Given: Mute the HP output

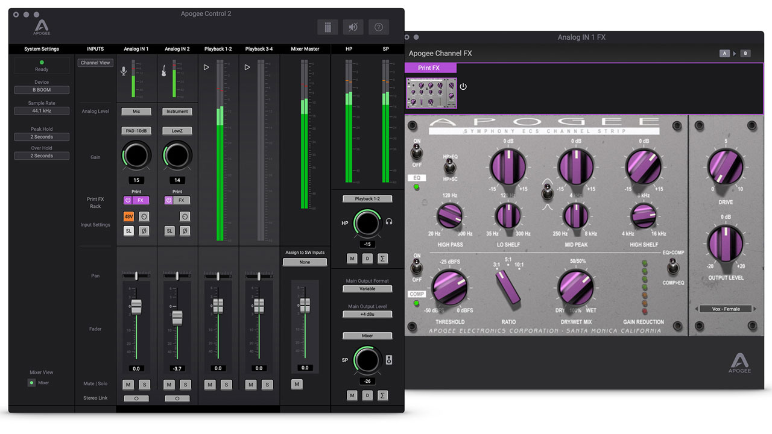Looking at the screenshot, I should coord(352,259).
